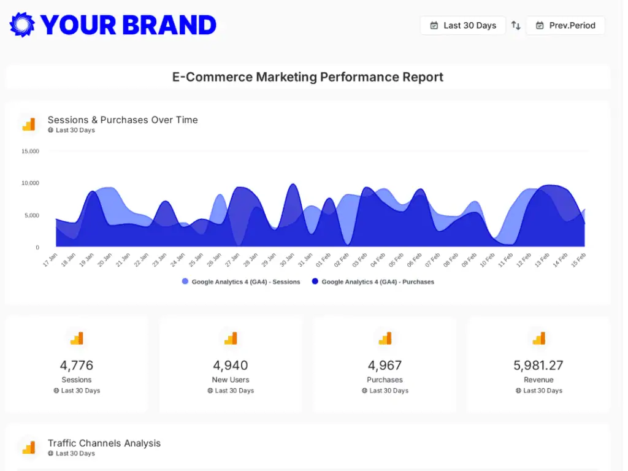Click the Sessions & Purchases Over Time heading
628x471 pixels.
coord(123,120)
